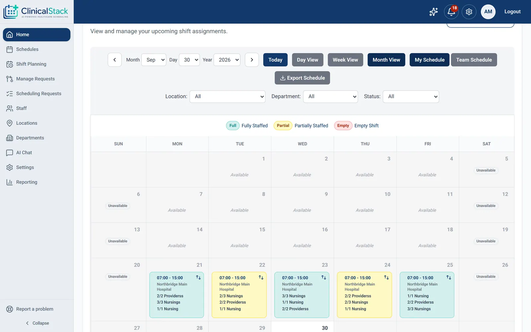Click swap icon on the 23rd shift
Screen dimensions: 531x332
click(324, 278)
